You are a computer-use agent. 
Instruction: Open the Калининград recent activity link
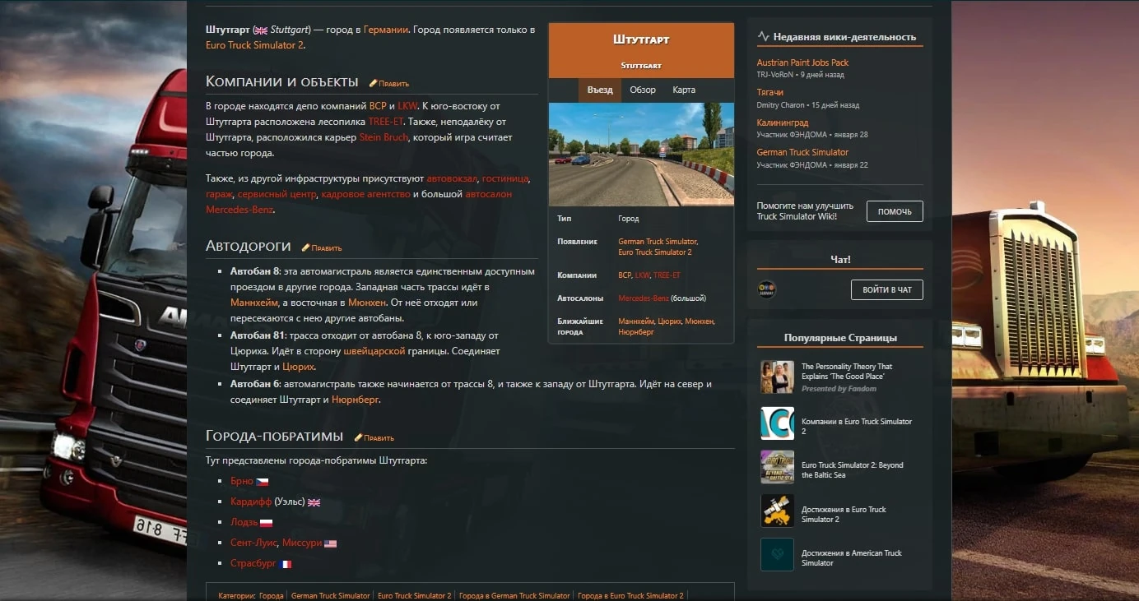click(x=783, y=123)
